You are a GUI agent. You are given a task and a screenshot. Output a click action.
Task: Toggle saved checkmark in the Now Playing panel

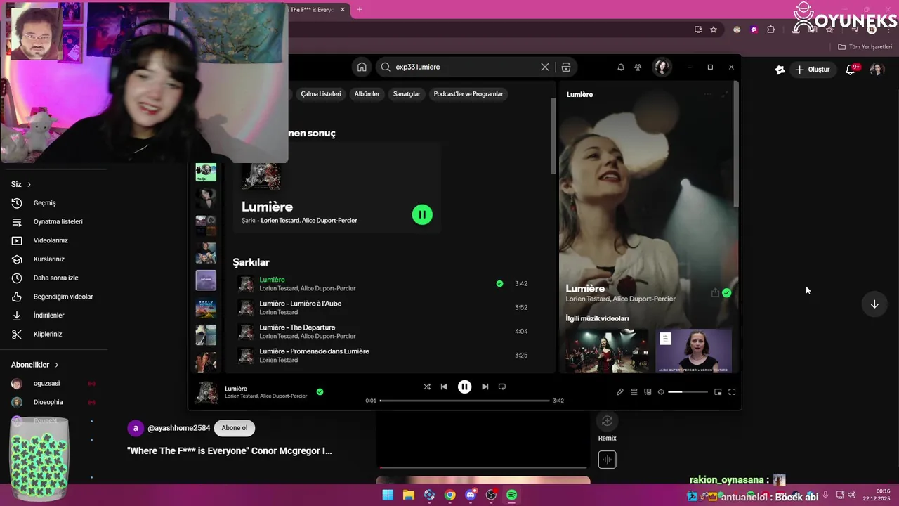727,293
